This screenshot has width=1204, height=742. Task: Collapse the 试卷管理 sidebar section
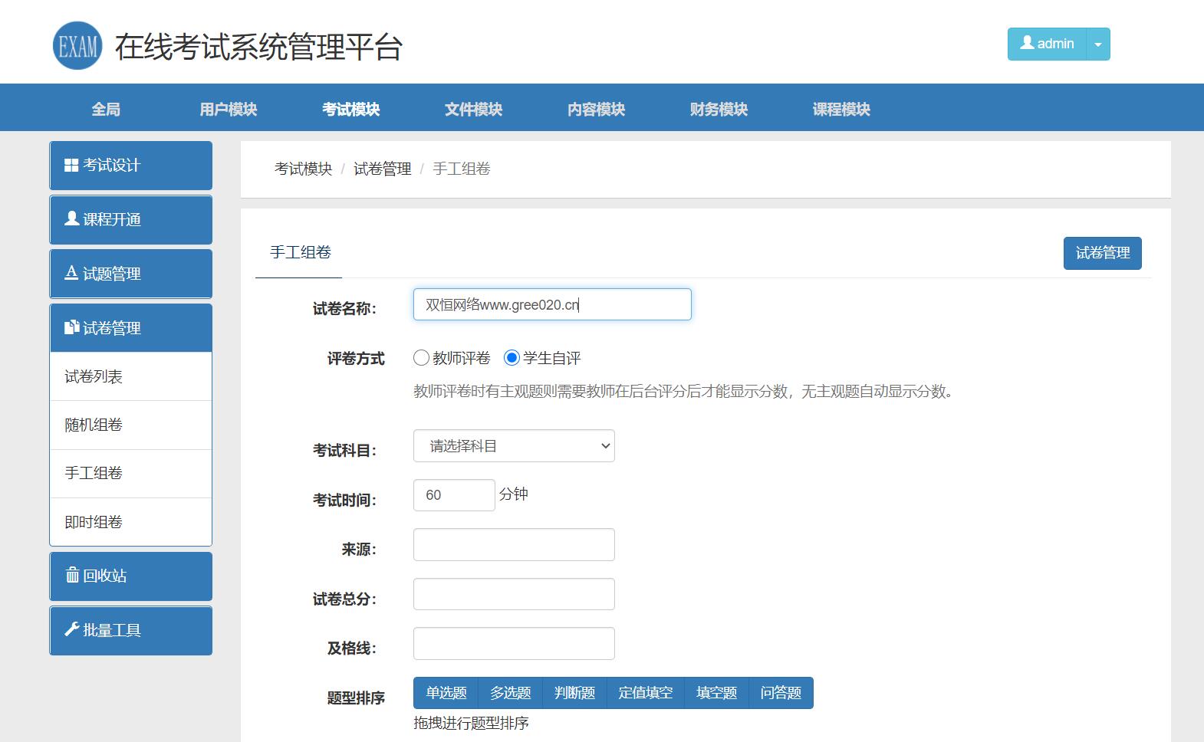pyautogui.click(x=131, y=328)
